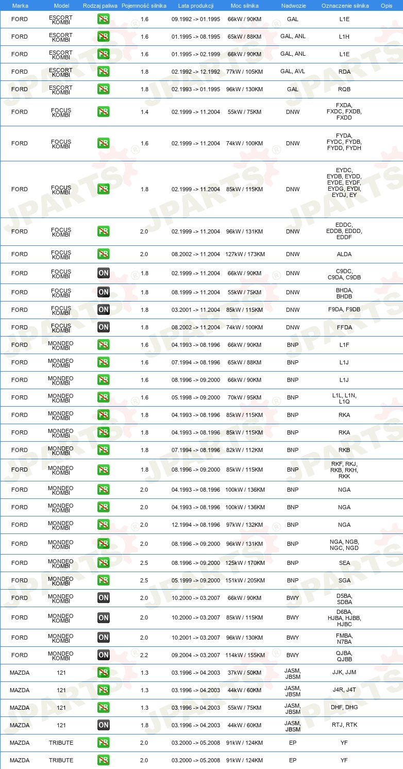The width and height of the screenshot is (403, 769).
Task: Select the petrol icon for Focus Kombi 1.6 FYDA
Action: [x=104, y=143]
